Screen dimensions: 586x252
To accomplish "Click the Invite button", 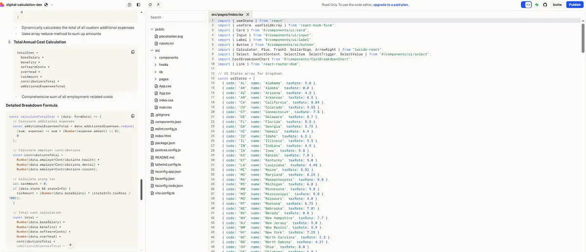I will point(557,4).
